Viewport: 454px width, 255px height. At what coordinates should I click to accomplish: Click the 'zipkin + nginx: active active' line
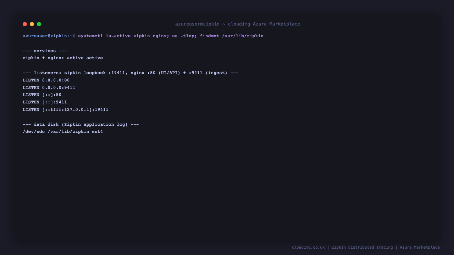click(x=63, y=58)
